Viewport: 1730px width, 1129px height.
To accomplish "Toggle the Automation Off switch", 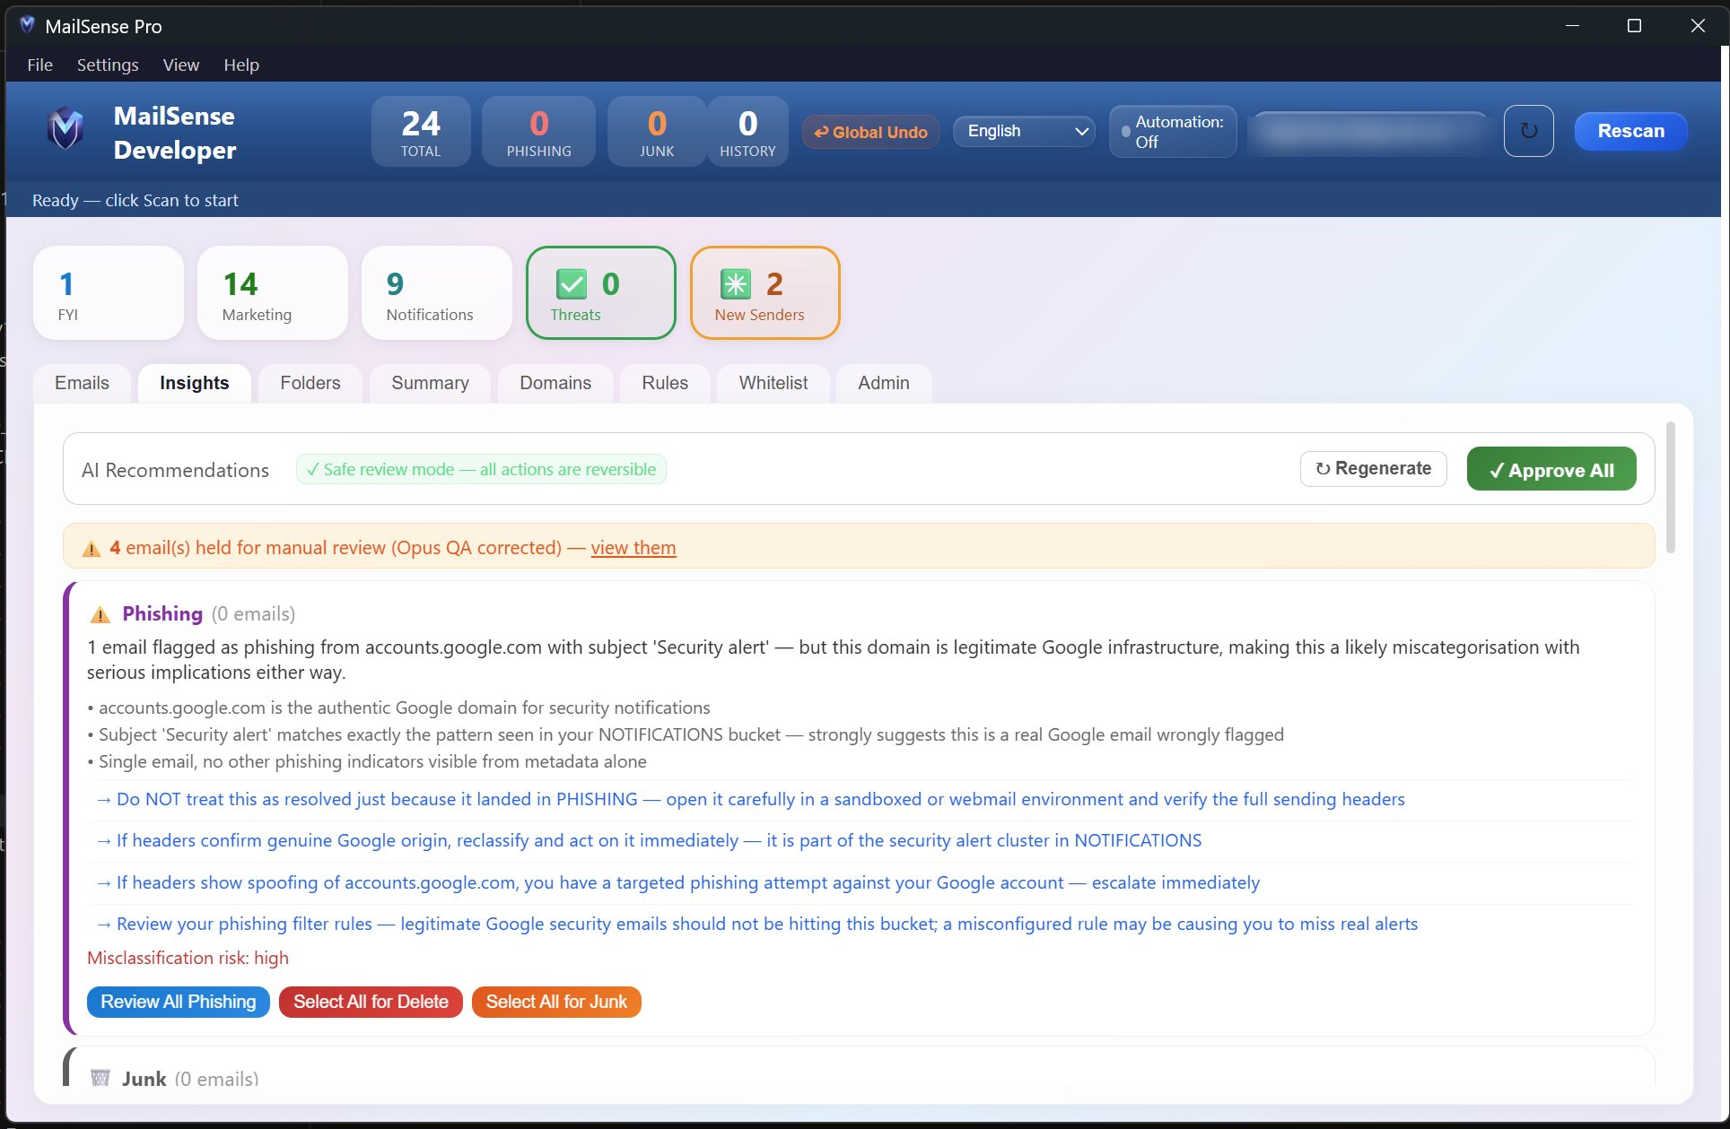I will (1173, 132).
